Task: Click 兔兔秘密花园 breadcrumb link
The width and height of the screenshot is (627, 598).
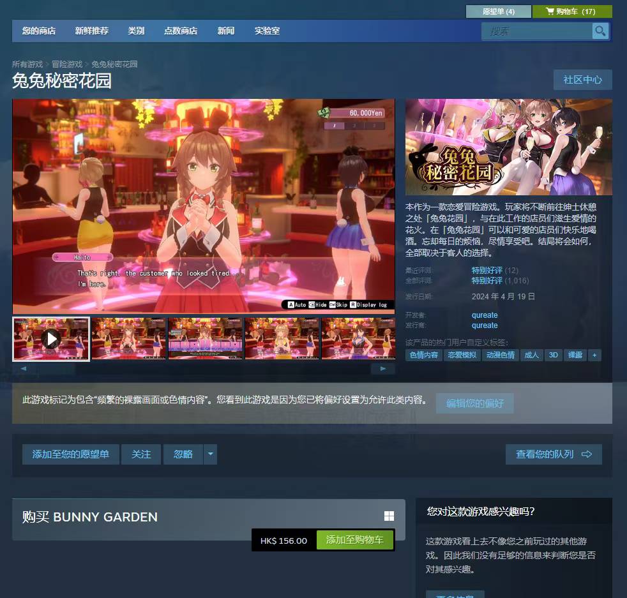Action: (x=114, y=64)
